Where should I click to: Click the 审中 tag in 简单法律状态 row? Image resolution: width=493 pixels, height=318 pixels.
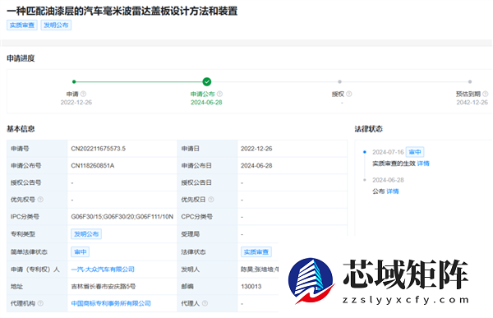(81, 252)
